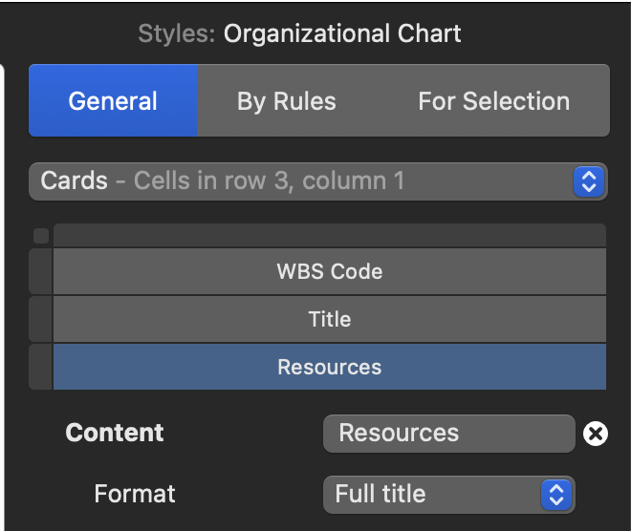Select the row handle left of Title
The height and width of the screenshot is (531, 631).
(41, 319)
